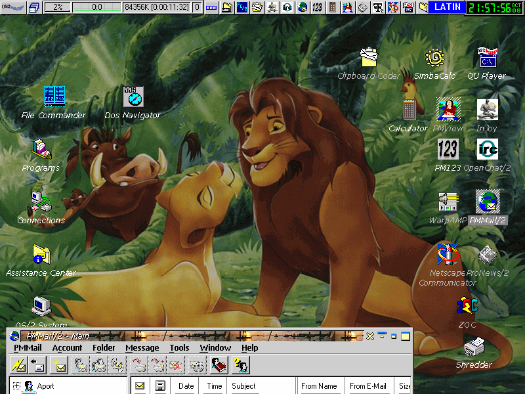Maximize the PMMail/2 - Main window

pos(406,336)
